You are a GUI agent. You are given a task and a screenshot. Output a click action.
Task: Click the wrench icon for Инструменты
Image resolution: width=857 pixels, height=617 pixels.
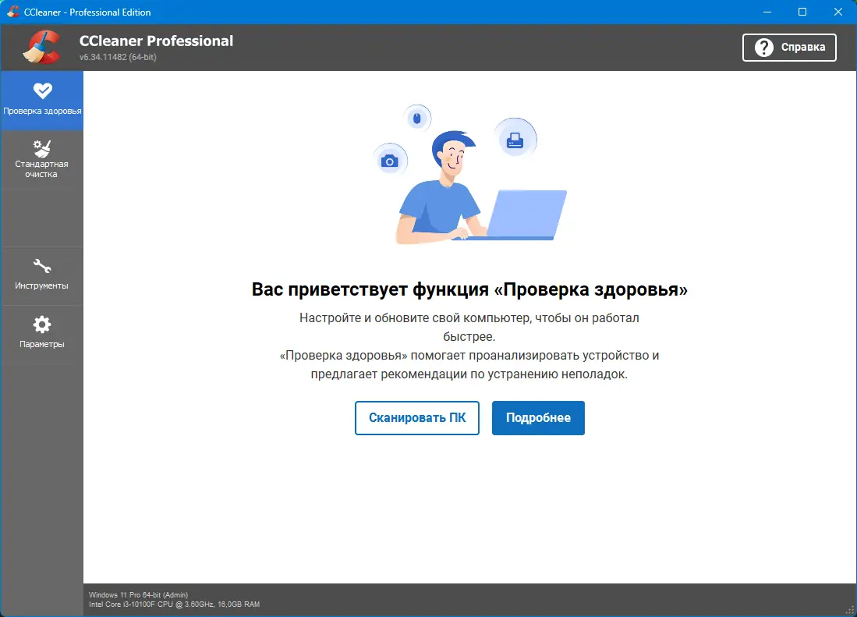(42, 265)
